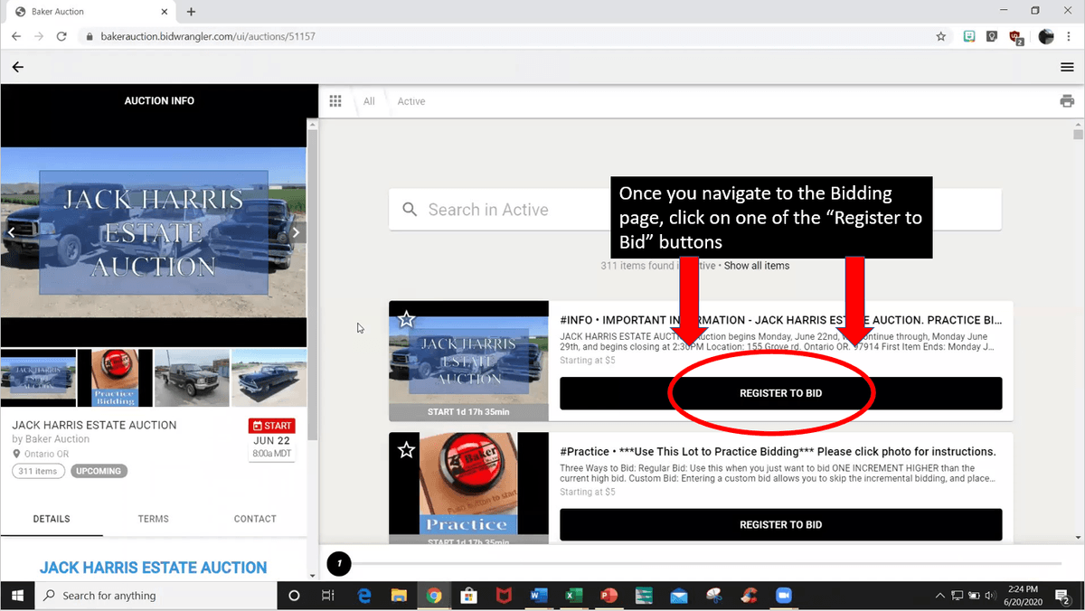Image resolution: width=1085 pixels, height=611 pixels.
Task: Open File Explorer from the taskbar
Action: pyautogui.click(x=399, y=596)
